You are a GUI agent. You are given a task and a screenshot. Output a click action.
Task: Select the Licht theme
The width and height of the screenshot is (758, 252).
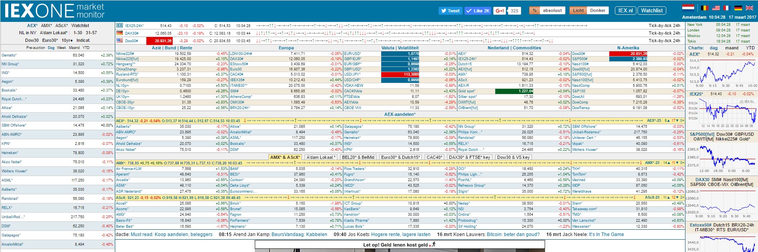click(578, 11)
